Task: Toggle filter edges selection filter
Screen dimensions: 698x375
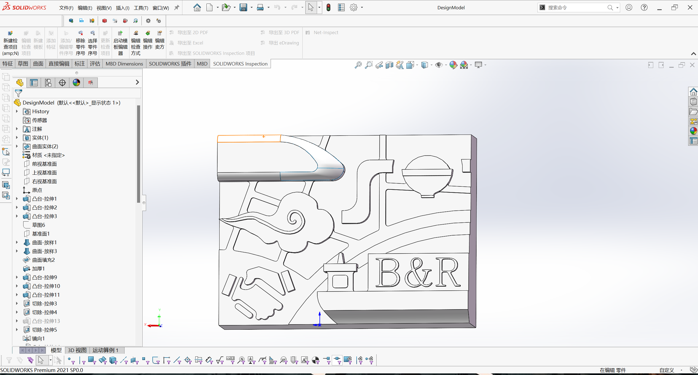Action: click(x=82, y=360)
